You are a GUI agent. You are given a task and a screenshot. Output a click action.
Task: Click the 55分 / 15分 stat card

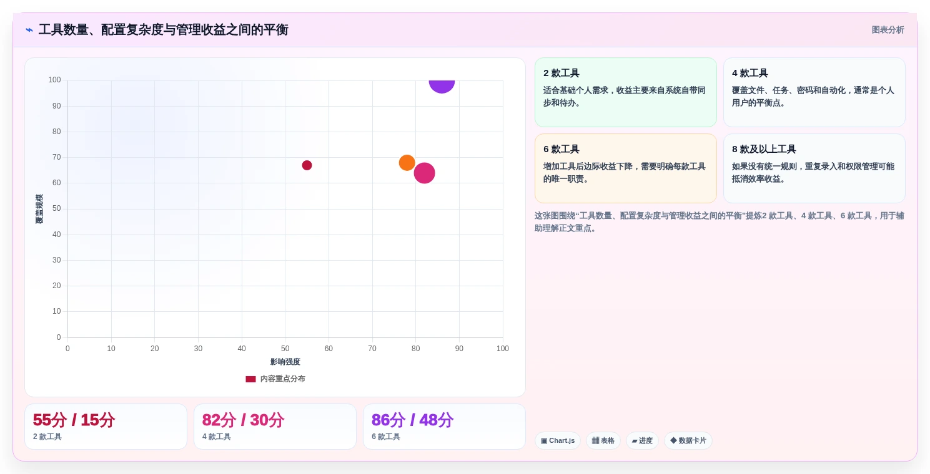pos(106,427)
